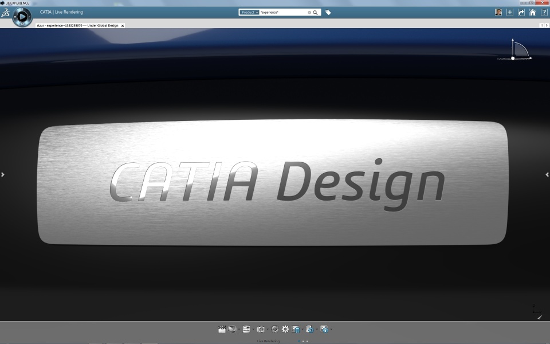
Task: Minimize the 3DEXPERIENCE window
Action: [524, 2]
